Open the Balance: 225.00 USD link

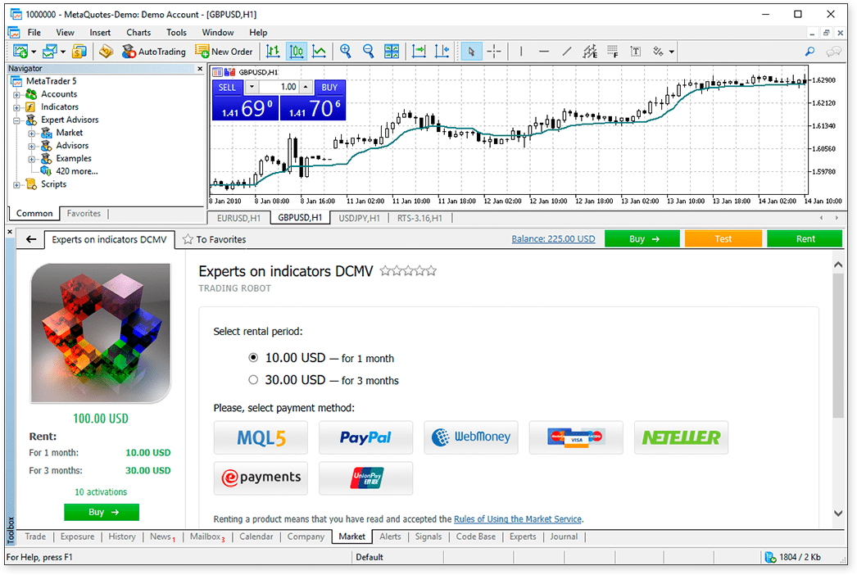[553, 239]
